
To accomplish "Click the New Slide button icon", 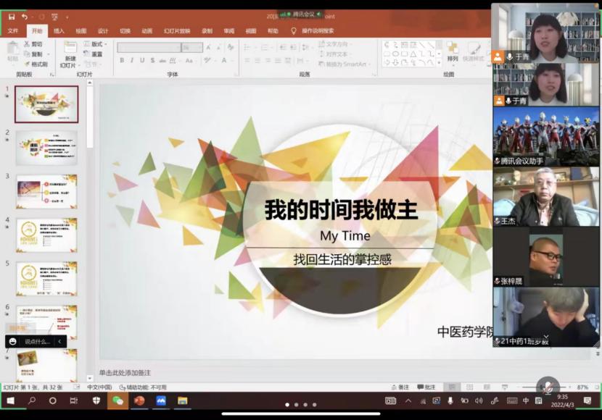I will (70, 49).
